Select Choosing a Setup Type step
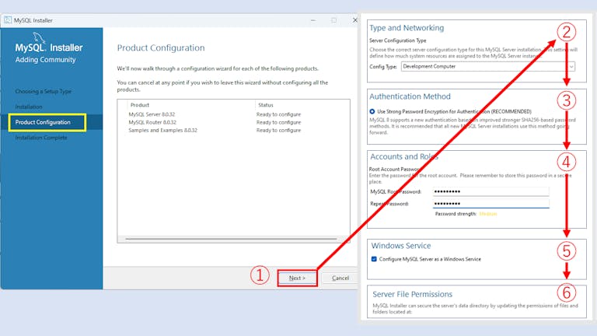597x336 pixels. [x=44, y=92]
